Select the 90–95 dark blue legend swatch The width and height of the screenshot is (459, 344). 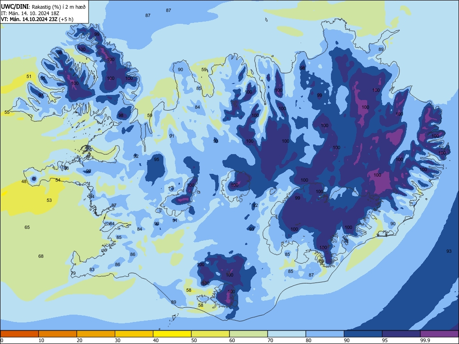(363, 334)
